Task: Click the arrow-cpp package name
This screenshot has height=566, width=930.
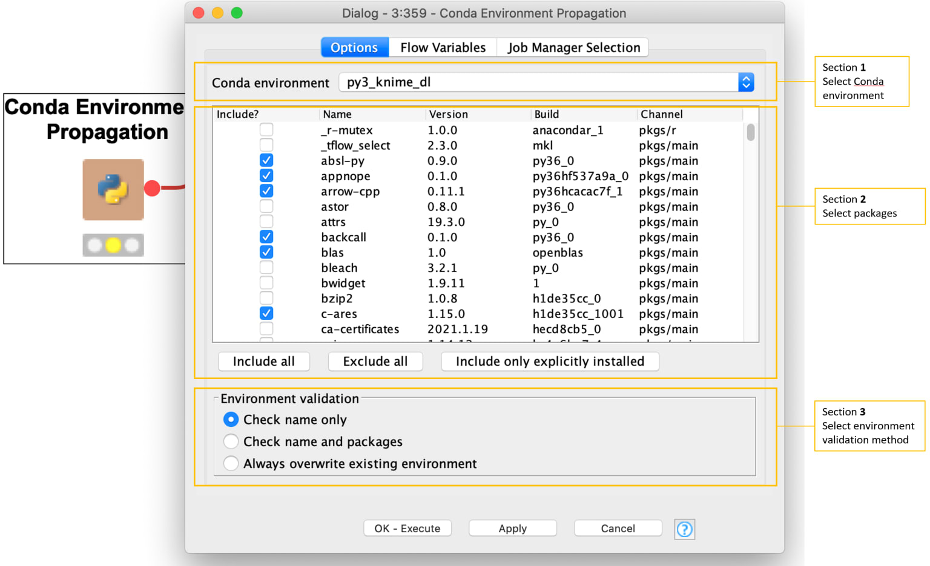Action: click(351, 192)
